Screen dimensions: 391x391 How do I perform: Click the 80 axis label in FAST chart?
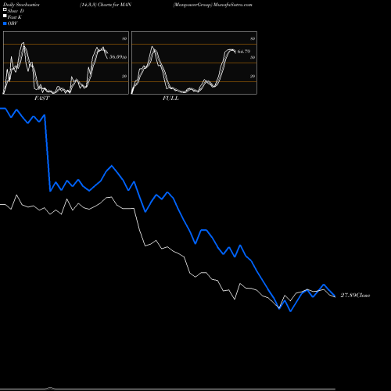pos(124,38)
